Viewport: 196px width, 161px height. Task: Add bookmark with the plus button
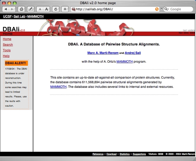point(65,9)
